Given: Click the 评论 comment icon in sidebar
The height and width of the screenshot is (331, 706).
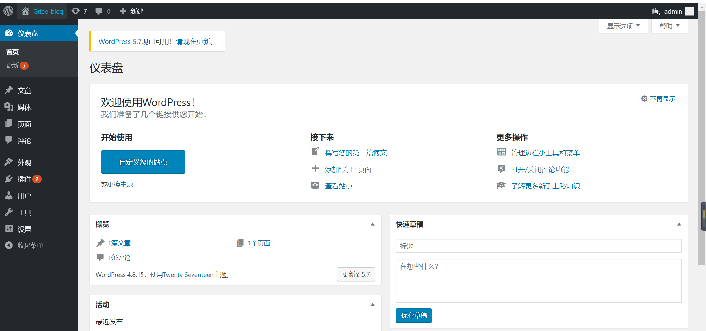Looking at the screenshot, I should (x=9, y=140).
